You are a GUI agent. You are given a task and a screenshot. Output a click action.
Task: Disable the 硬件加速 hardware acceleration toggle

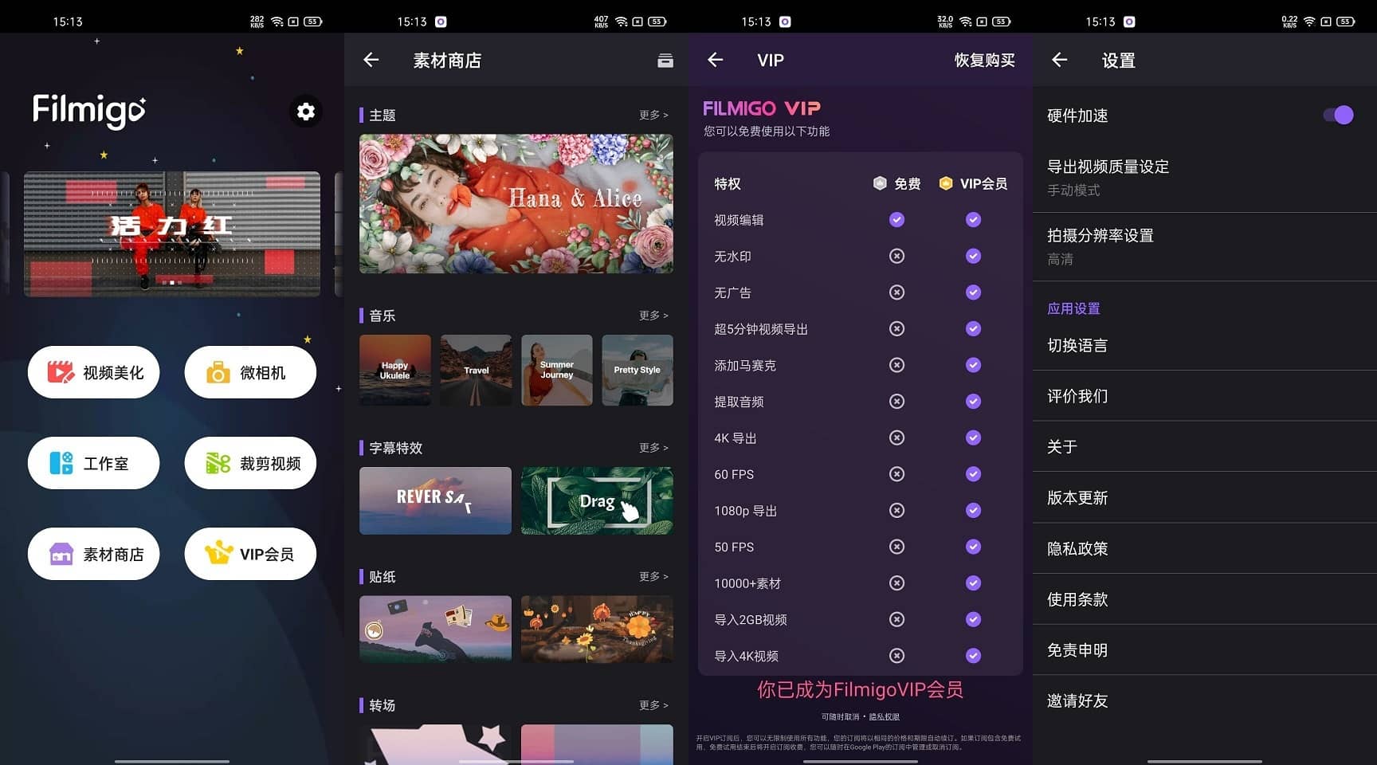tap(1336, 115)
